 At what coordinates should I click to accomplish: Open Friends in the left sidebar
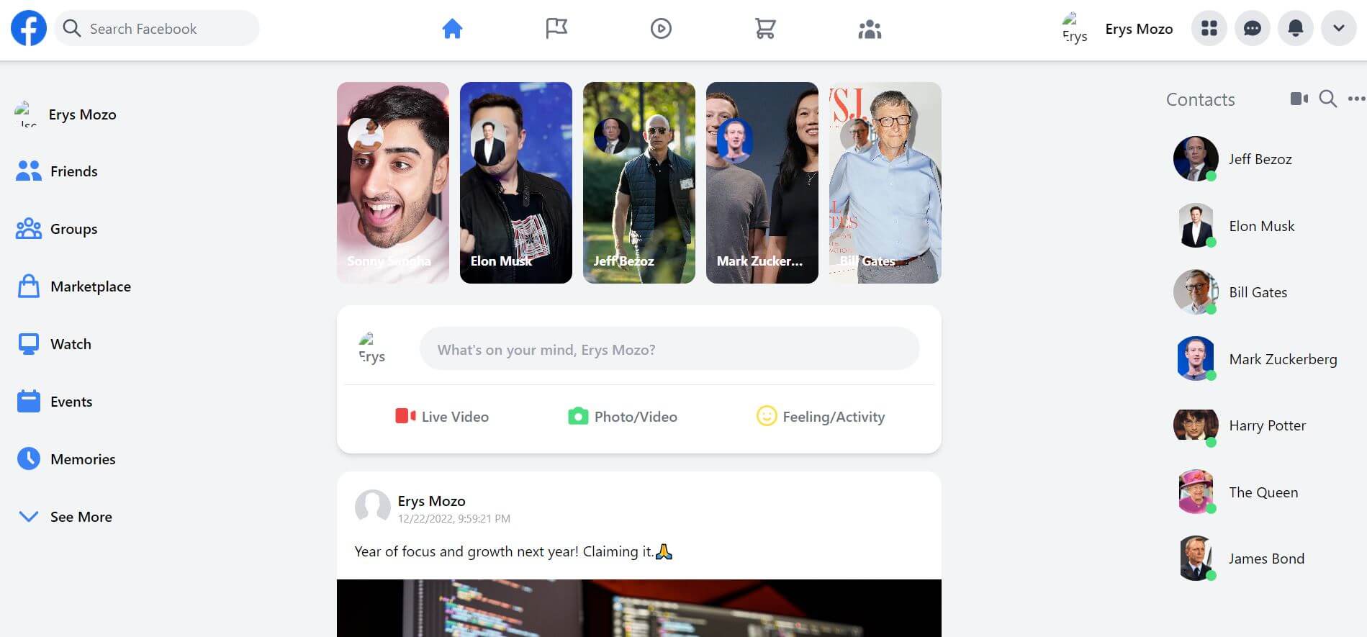tap(57, 171)
